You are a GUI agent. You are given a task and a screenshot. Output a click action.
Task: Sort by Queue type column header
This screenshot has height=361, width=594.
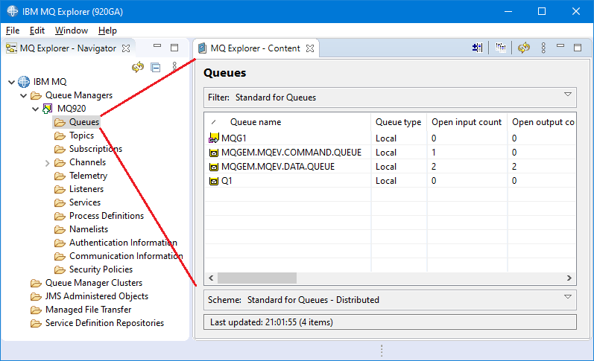pos(398,122)
